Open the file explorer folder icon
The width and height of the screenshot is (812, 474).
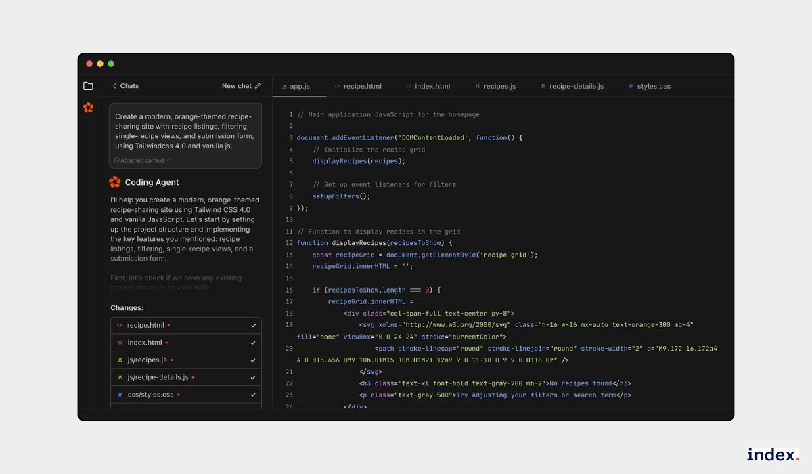tap(88, 86)
